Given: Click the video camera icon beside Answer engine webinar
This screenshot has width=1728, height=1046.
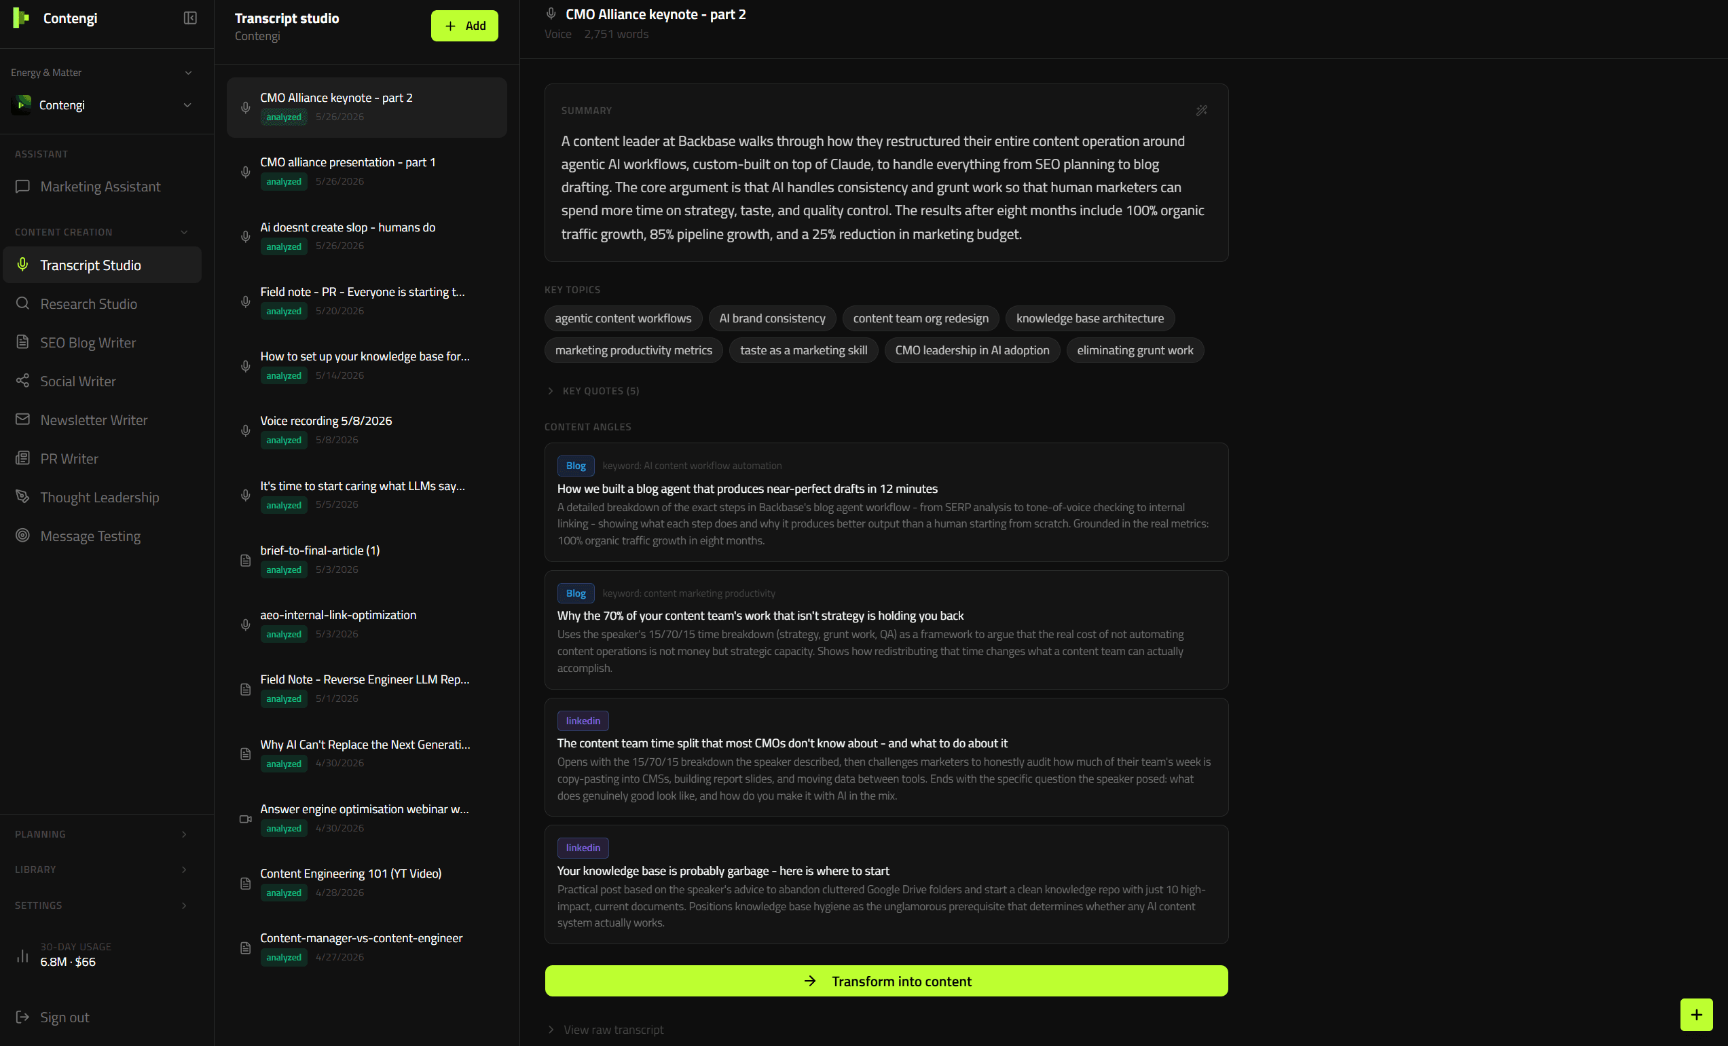Looking at the screenshot, I should point(246,819).
